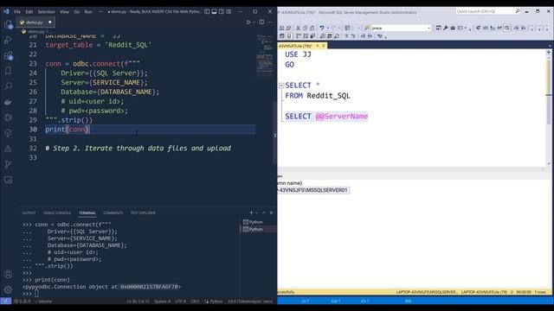Switch to the TERMINAL panel tab
Screen dimensions: 554x311
[x=87, y=213]
